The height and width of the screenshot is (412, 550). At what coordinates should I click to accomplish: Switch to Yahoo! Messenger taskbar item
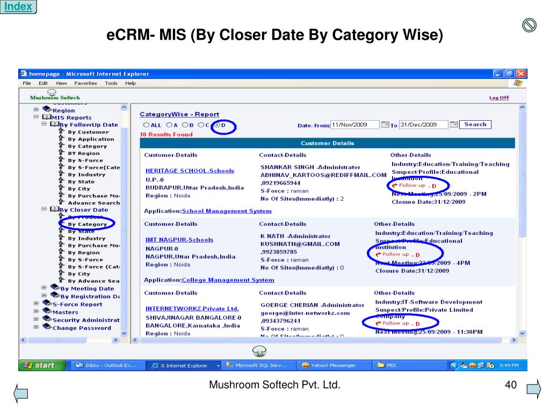click(334, 365)
